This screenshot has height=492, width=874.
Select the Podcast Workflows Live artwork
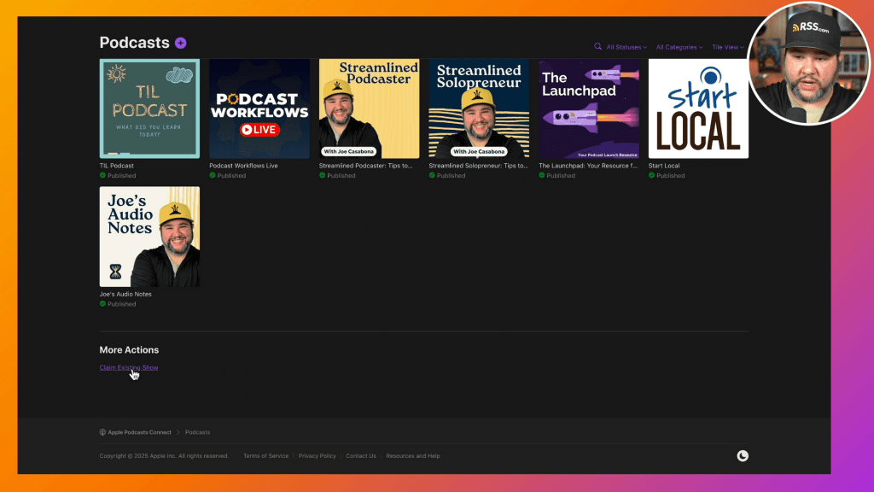point(259,108)
